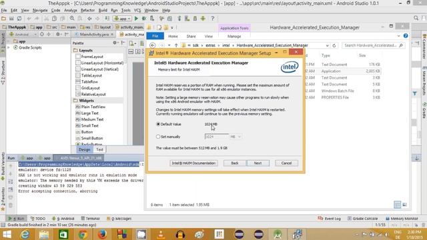Click the Windows Batch File row

[338, 91]
